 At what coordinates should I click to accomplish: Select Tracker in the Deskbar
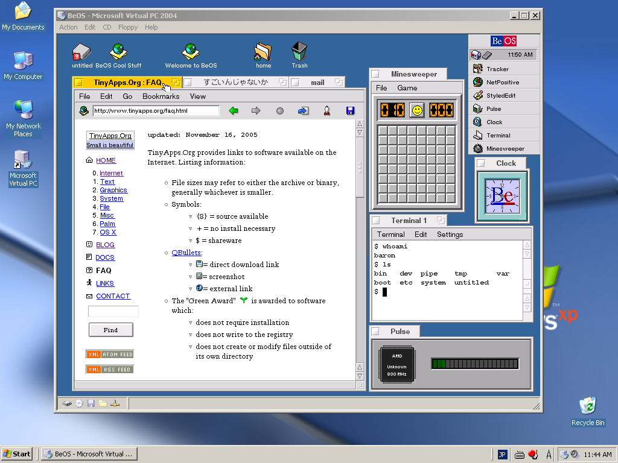tap(504, 69)
